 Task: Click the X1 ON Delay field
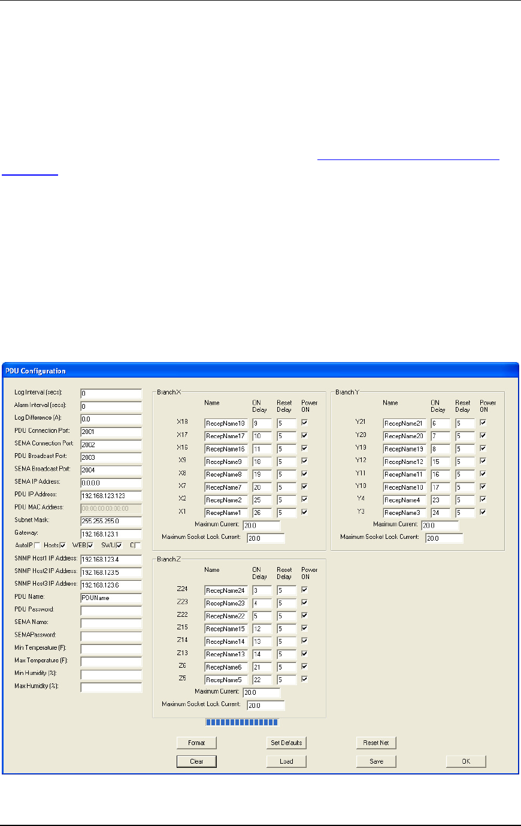[x=262, y=513]
